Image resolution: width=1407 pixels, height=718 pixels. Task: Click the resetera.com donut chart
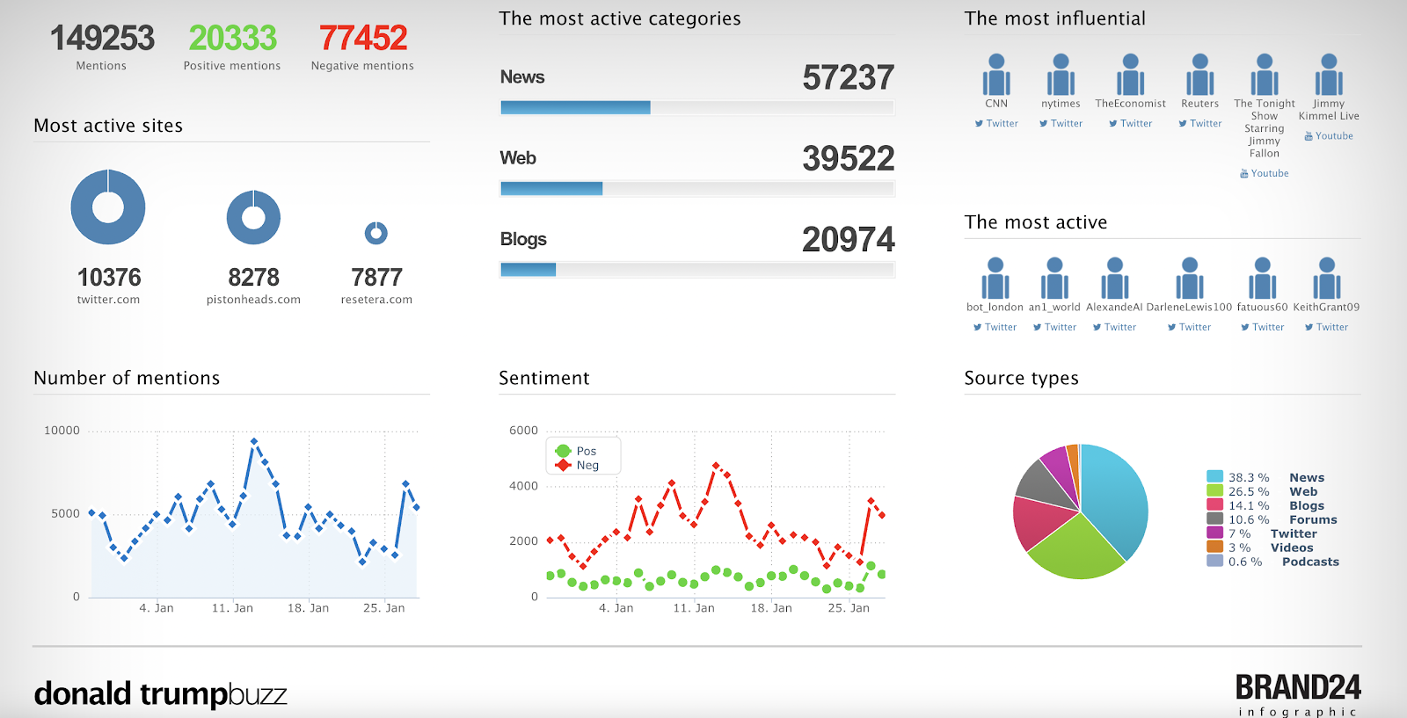coord(376,233)
